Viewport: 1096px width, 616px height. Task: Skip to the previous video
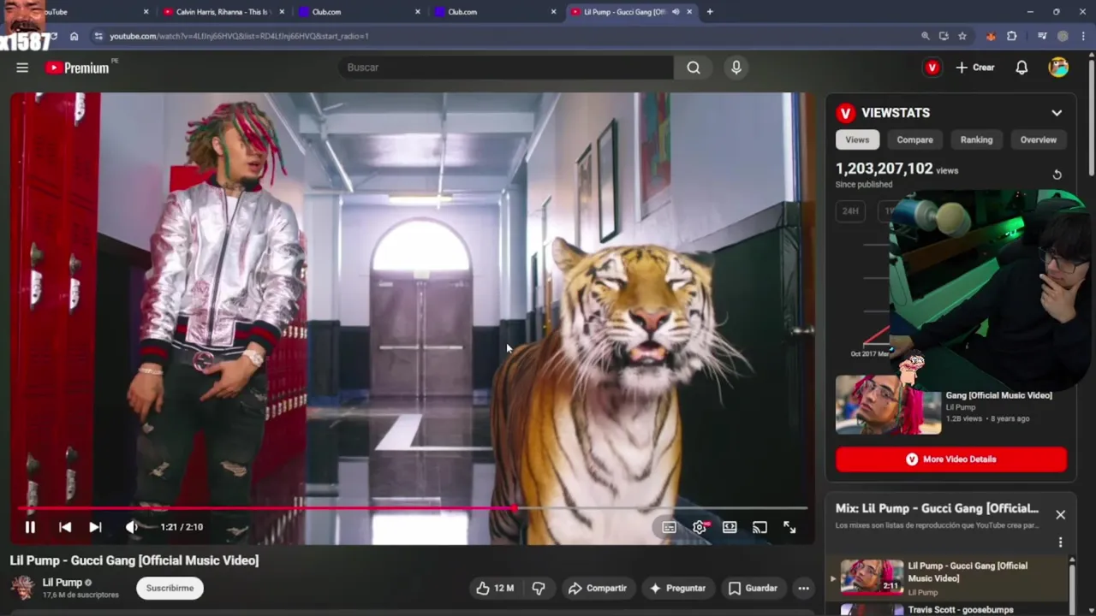click(65, 527)
